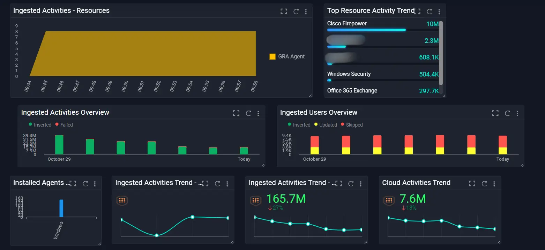Toggle Inserted series in Ingested Users Overview
The height and width of the screenshot is (250, 545).
point(299,125)
